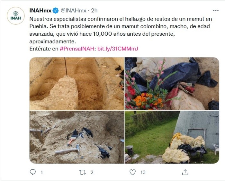Image resolution: width=225 pixels, height=181 pixels.
Task: Open the bit.ly/31CMMmJ link
Action: tap(118, 49)
